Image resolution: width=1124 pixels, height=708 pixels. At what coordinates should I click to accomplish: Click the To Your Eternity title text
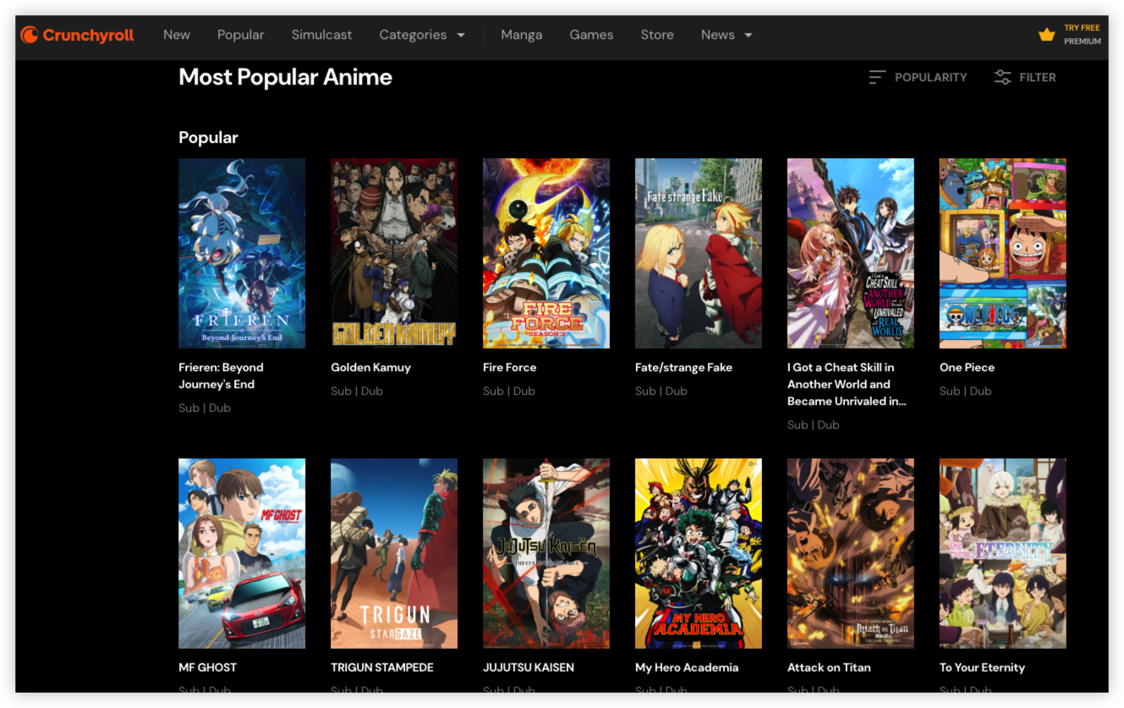pos(982,667)
